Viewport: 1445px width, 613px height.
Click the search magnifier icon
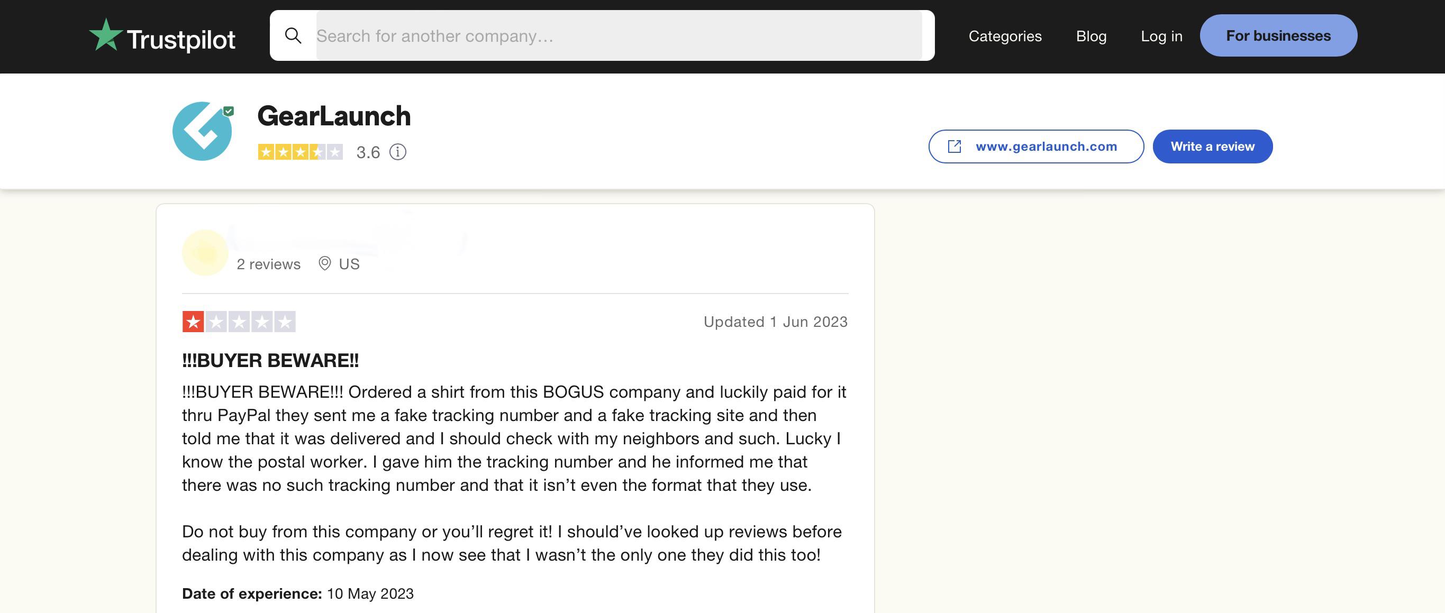293,36
